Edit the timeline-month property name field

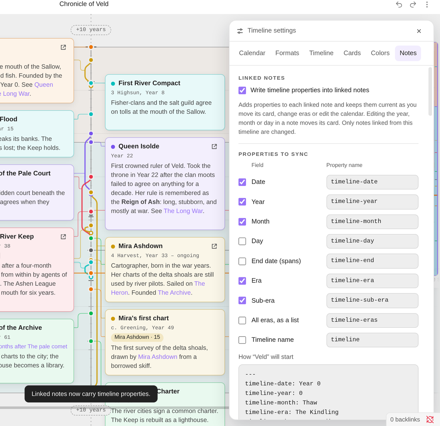pos(372,221)
